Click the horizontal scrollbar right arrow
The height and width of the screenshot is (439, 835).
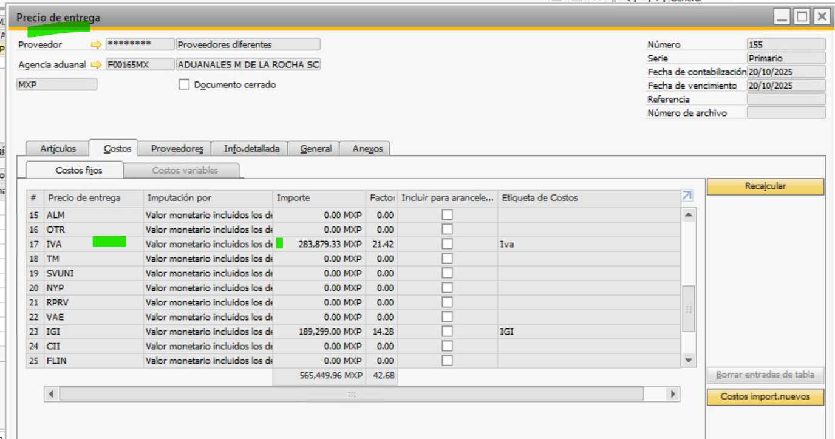pyautogui.click(x=672, y=394)
